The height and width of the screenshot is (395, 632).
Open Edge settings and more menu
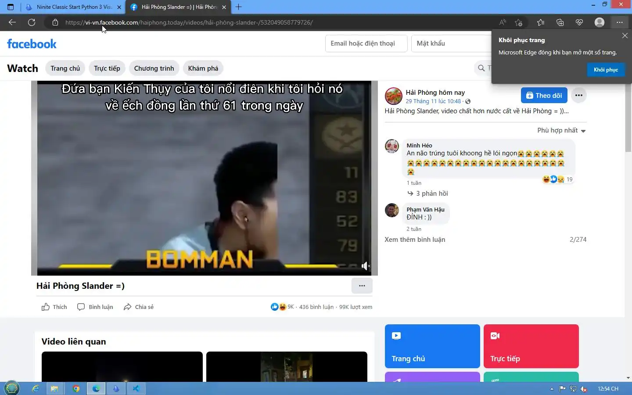coord(619,22)
